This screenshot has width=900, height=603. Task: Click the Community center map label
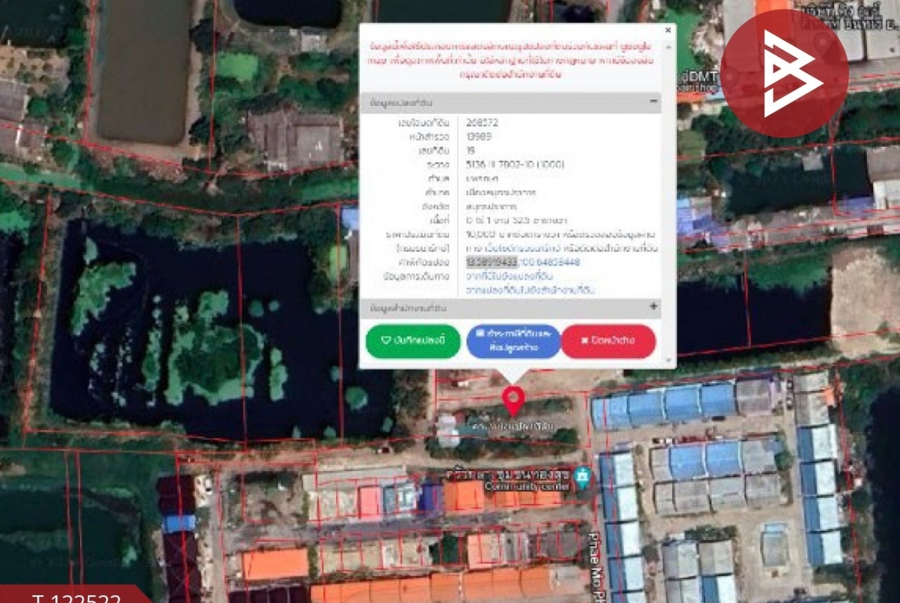(528, 486)
